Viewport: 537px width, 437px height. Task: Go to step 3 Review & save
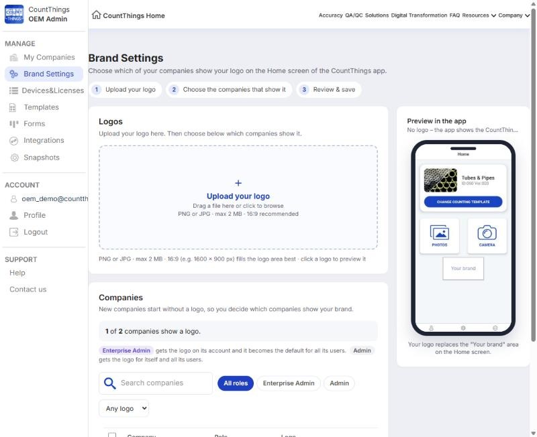[329, 90]
